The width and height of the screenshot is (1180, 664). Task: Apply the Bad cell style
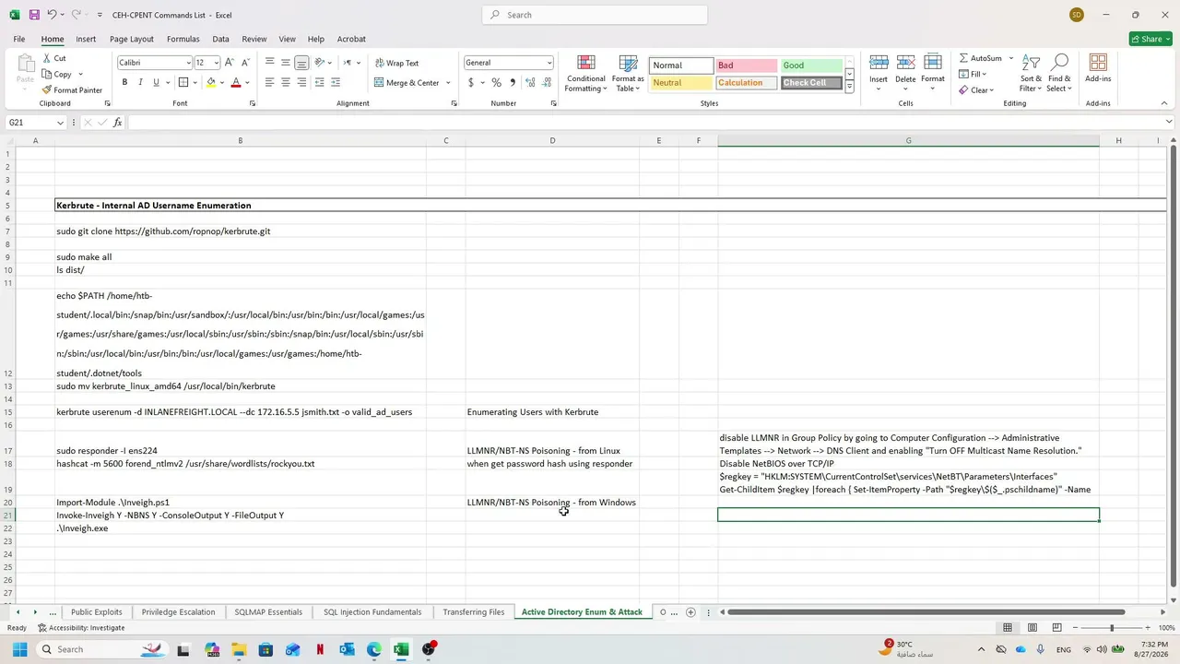coord(746,65)
